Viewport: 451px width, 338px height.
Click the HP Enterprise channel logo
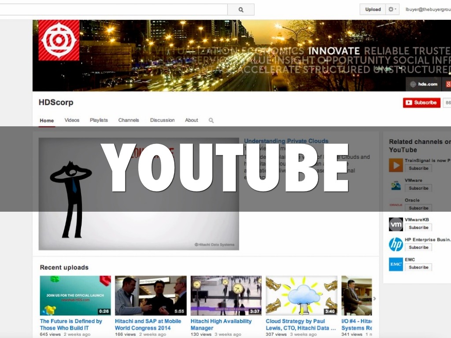[396, 244]
